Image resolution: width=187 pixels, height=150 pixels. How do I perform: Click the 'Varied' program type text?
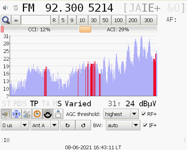point(78,104)
